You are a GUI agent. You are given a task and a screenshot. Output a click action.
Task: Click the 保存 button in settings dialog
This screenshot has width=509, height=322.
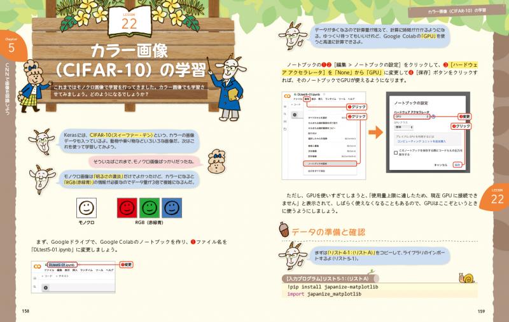457,165
